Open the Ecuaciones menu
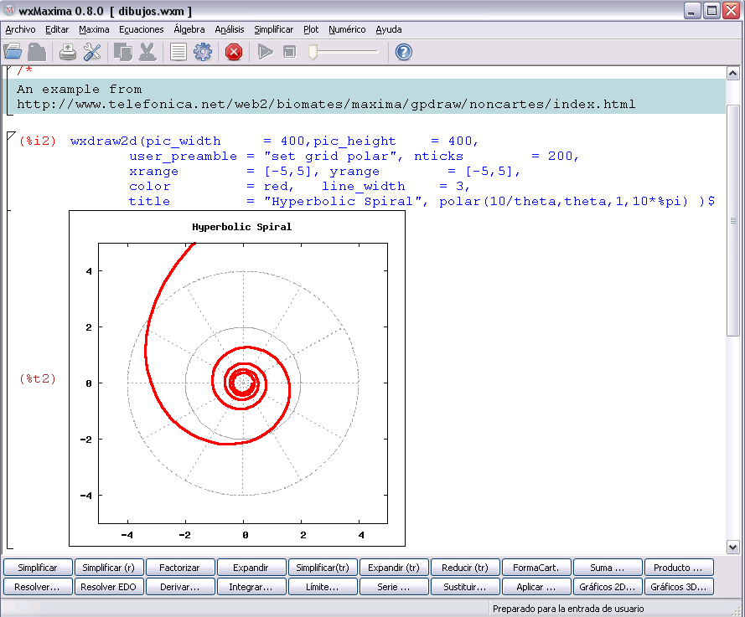Viewport: 745px width, 617px height. (141, 29)
